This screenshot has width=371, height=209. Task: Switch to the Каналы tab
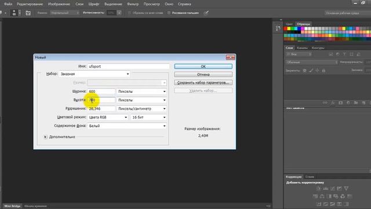[302, 48]
